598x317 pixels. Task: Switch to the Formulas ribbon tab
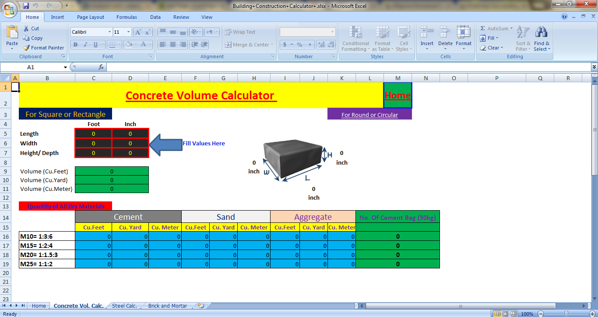[127, 17]
